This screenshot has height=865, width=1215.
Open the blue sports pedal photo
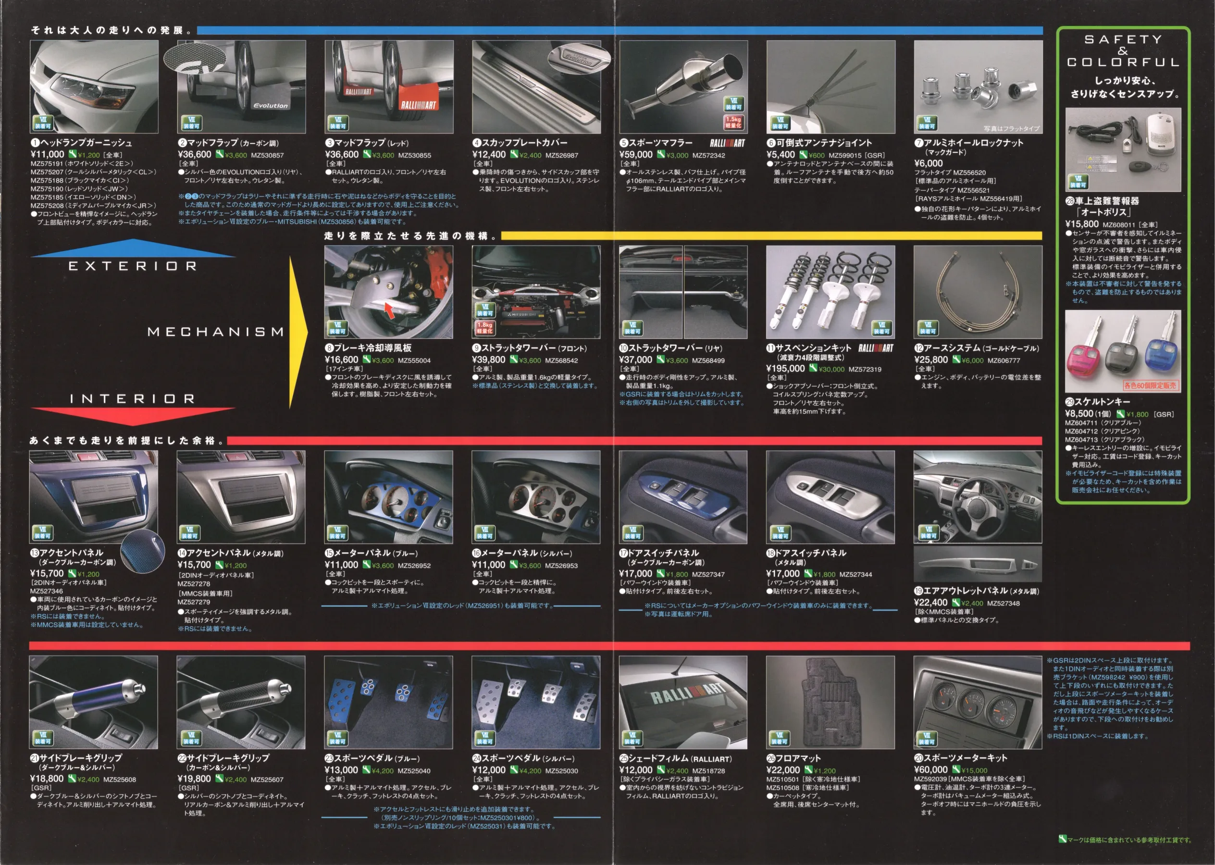pos(388,702)
